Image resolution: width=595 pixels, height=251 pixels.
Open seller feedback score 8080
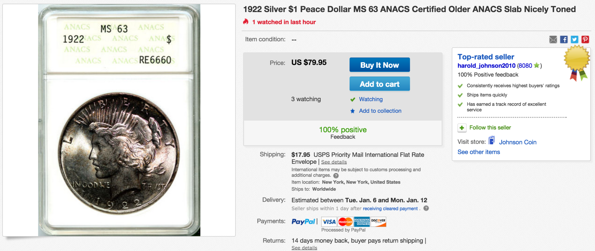525,66
